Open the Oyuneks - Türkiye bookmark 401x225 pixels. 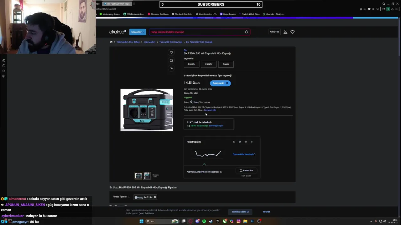pyautogui.click(x=273, y=14)
